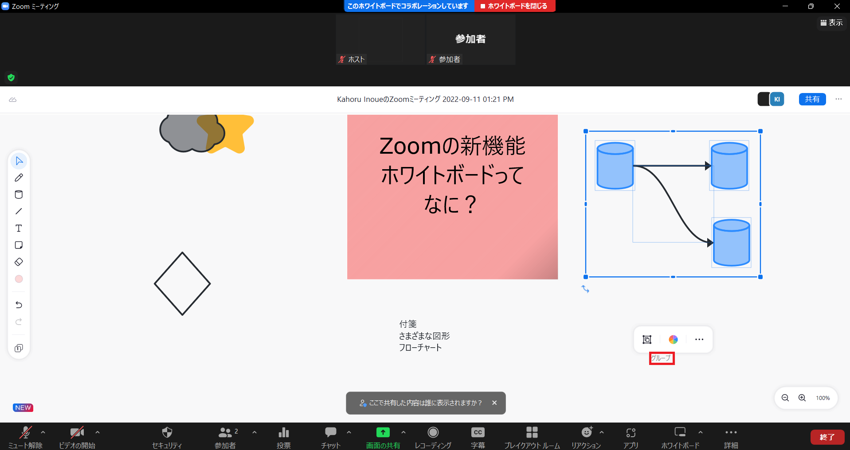Start the video camera
This screenshot has width=850, height=450.
pos(77,437)
